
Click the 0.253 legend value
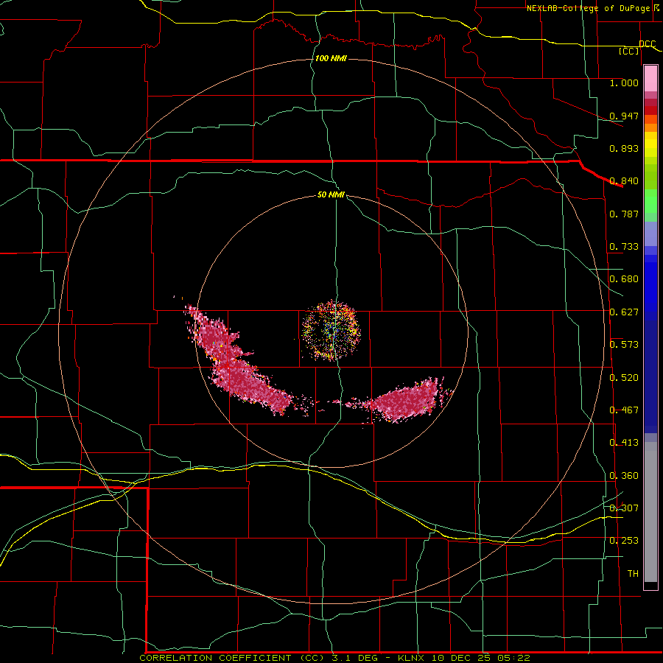624,541
